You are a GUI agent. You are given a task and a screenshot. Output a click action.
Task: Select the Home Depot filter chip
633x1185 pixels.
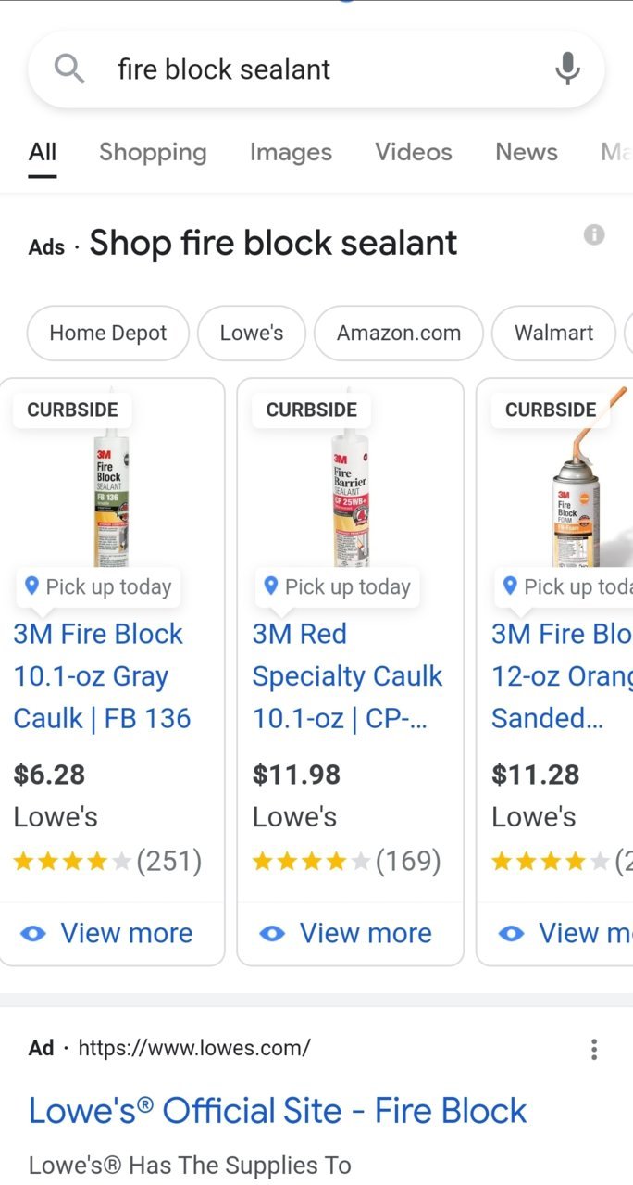108,333
